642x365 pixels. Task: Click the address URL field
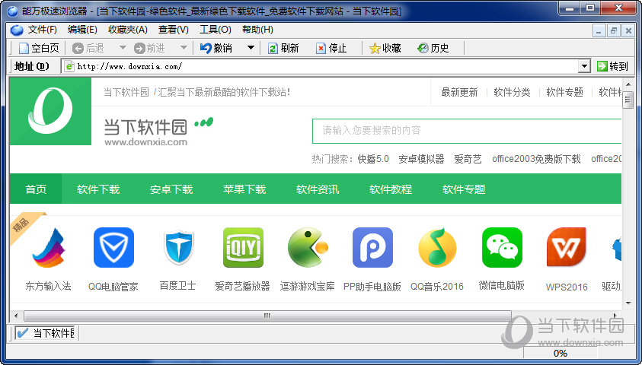click(x=326, y=66)
